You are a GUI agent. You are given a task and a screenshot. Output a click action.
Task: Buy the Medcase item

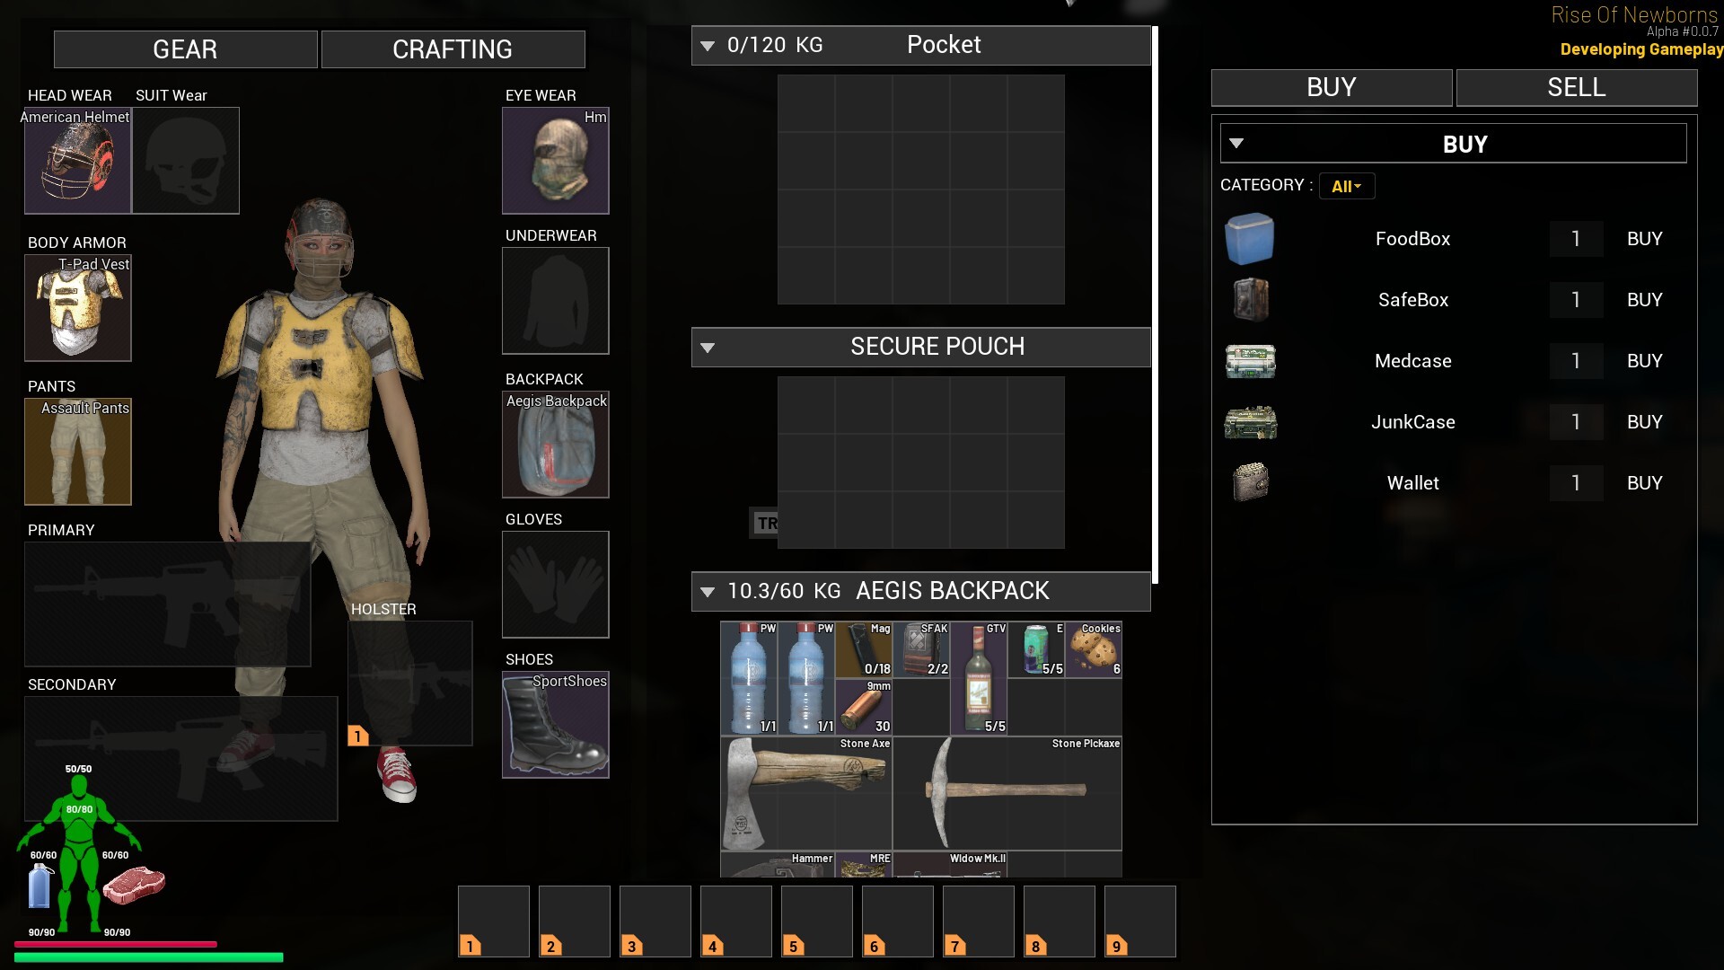pyautogui.click(x=1644, y=361)
